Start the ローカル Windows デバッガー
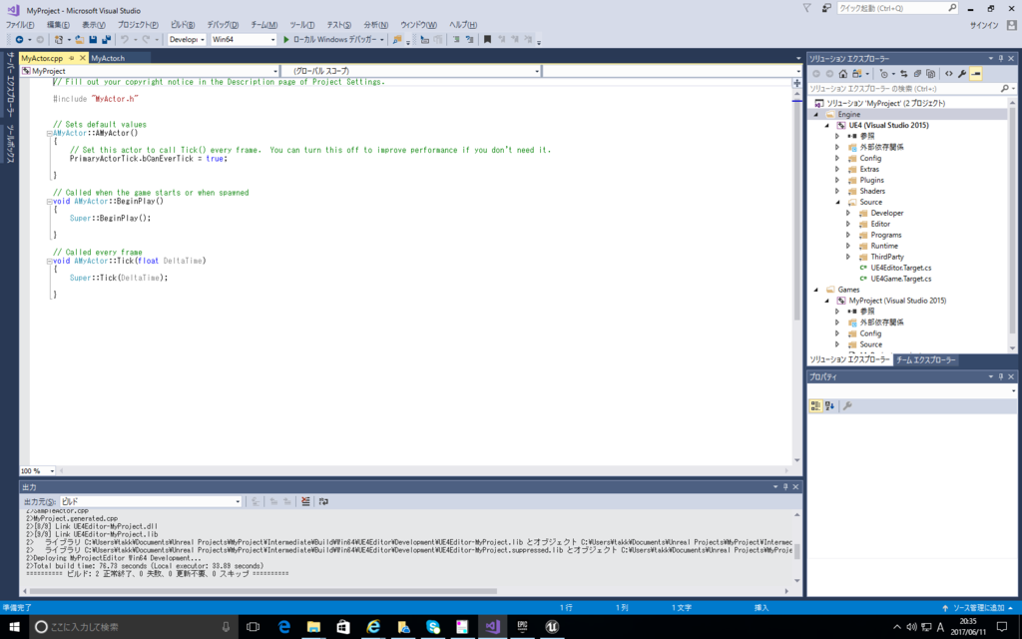The height and width of the screenshot is (639, 1022). click(333, 40)
